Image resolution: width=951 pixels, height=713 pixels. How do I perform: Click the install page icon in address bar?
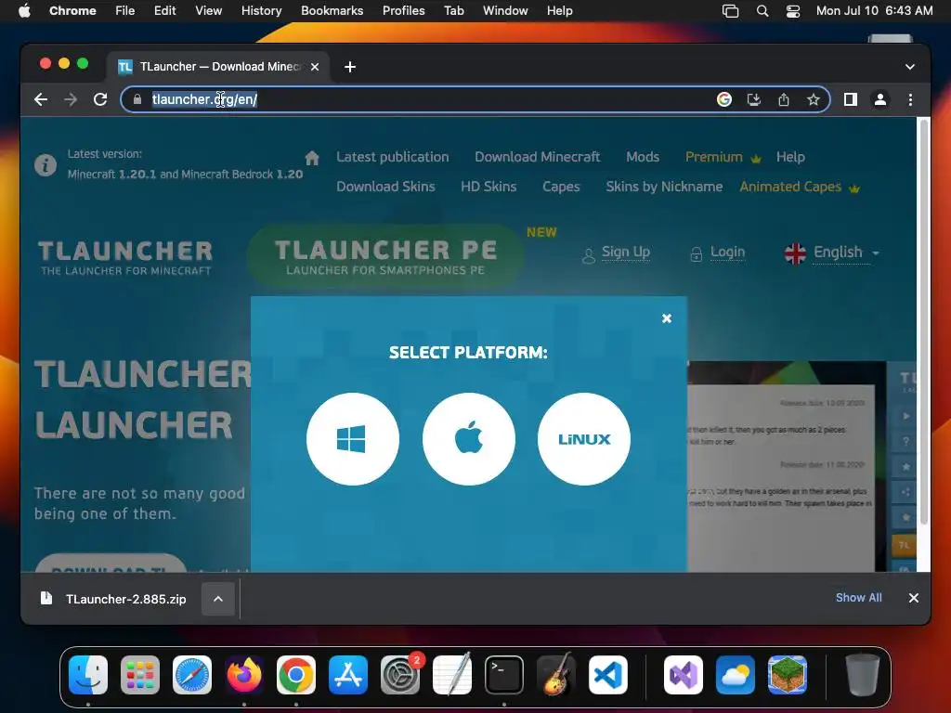(754, 99)
